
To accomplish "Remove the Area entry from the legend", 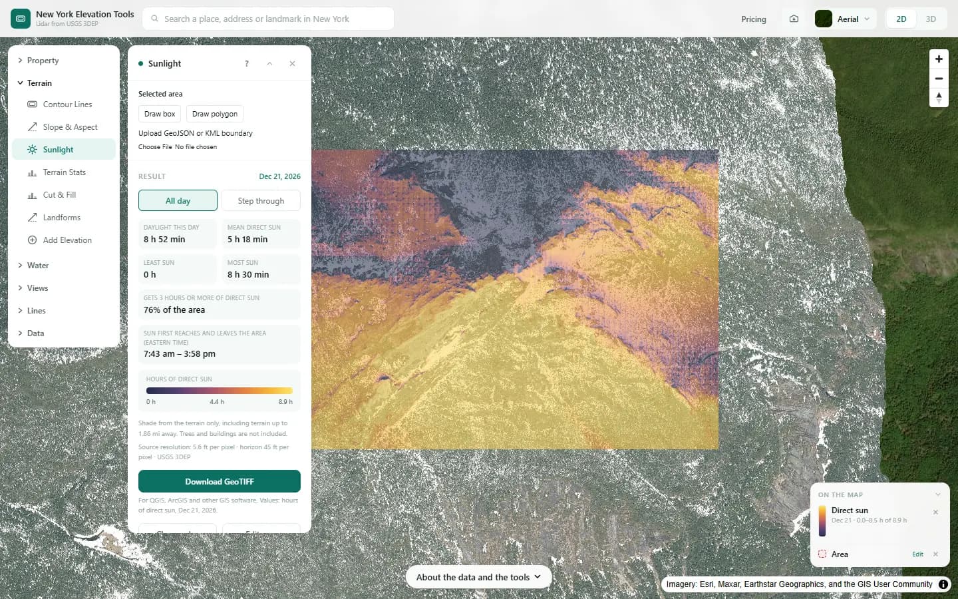I will click(935, 554).
